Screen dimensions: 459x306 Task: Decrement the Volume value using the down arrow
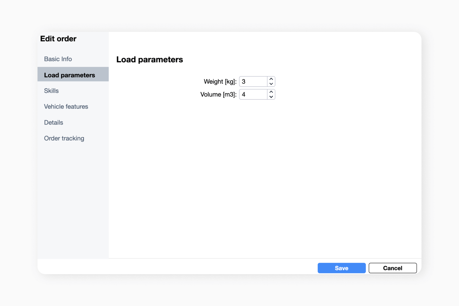[x=271, y=97]
